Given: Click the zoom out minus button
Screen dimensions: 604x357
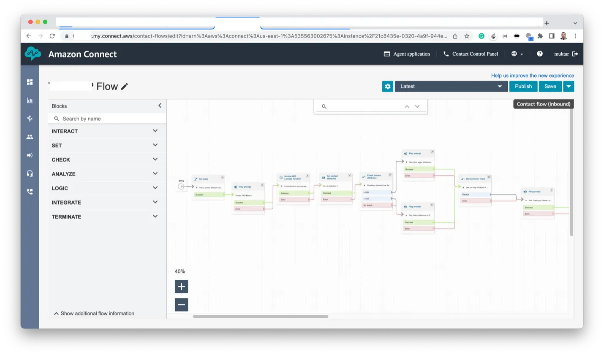Looking at the screenshot, I should [181, 305].
